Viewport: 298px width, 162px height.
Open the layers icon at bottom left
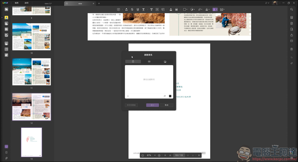(6, 147)
